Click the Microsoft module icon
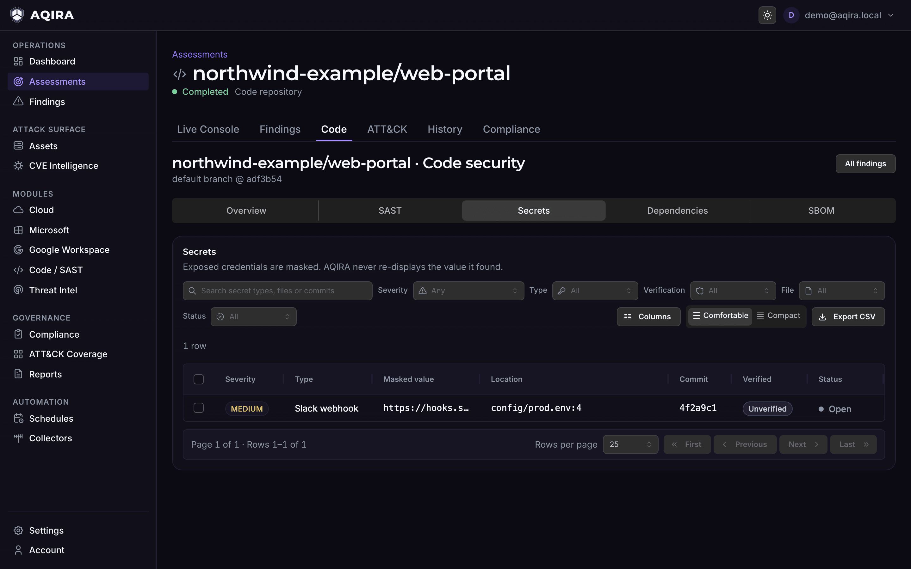The height and width of the screenshot is (569, 911). [x=18, y=230]
